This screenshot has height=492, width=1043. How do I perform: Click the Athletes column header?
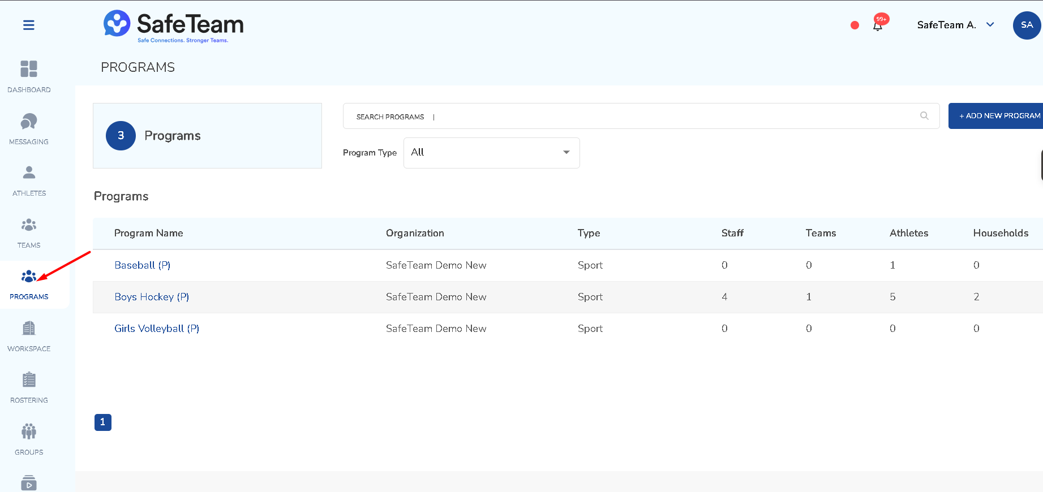pos(909,233)
